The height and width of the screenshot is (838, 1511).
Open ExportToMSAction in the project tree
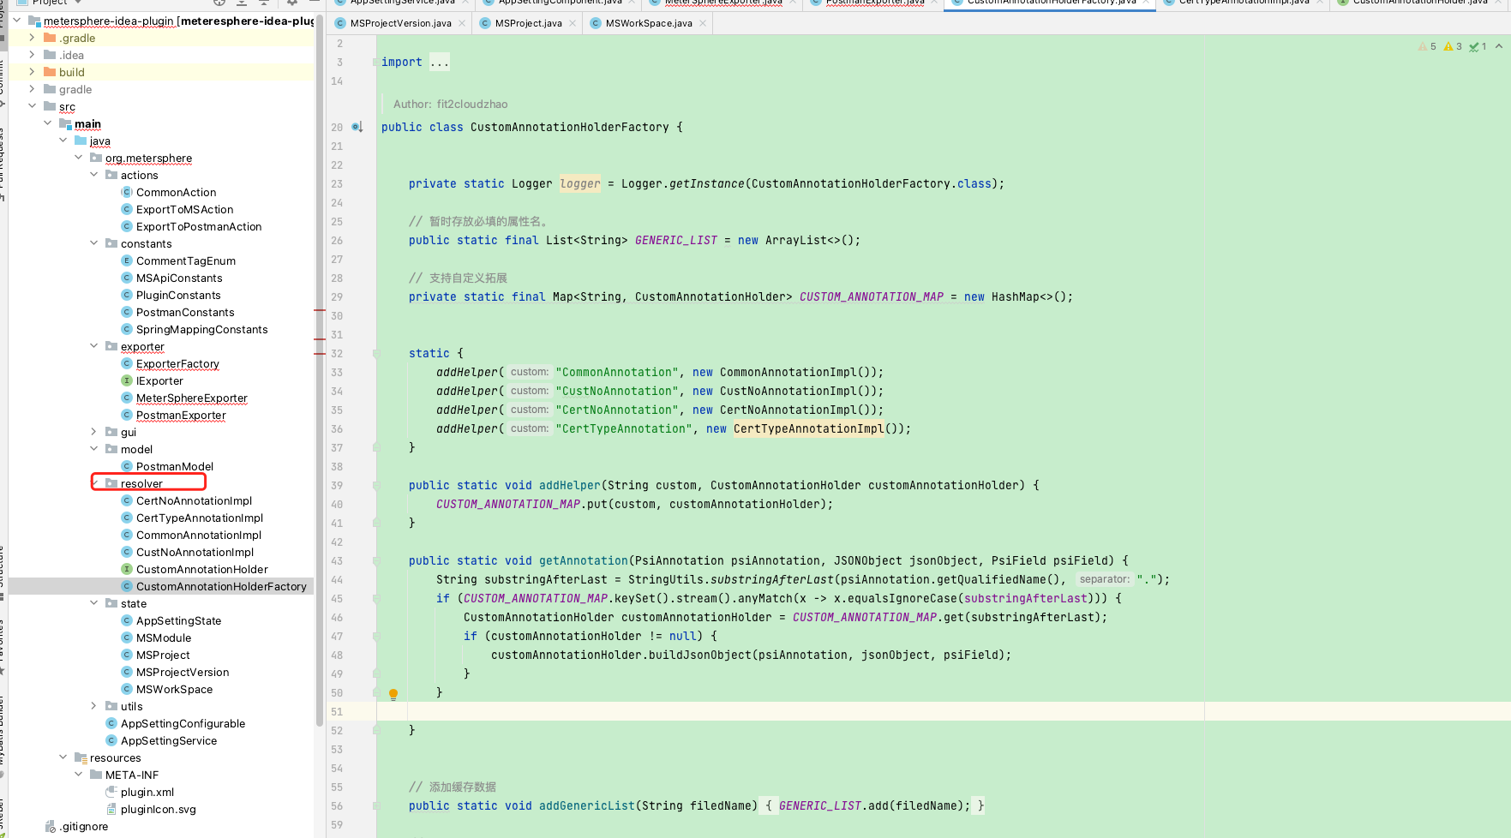[184, 209]
